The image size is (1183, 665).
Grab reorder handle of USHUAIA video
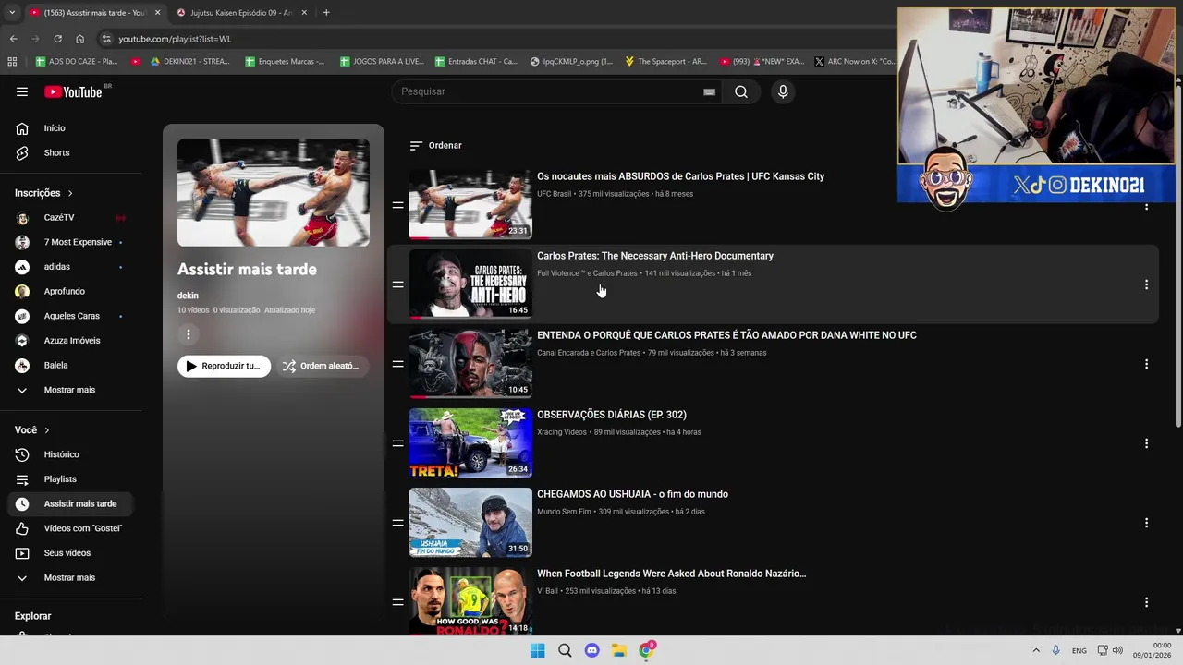(x=397, y=523)
